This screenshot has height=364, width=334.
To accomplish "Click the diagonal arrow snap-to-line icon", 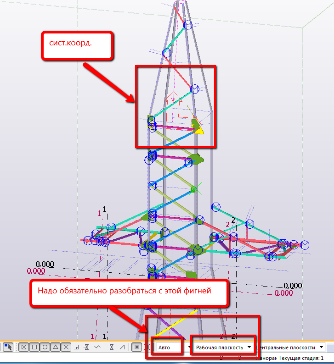I will 122,347.
